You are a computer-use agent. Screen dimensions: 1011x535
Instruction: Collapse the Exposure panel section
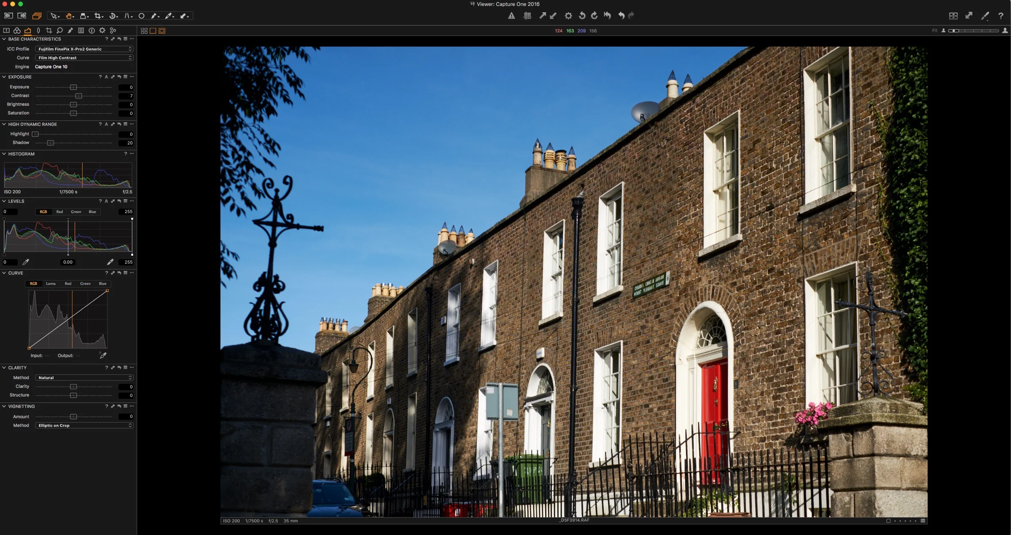pyautogui.click(x=4, y=77)
